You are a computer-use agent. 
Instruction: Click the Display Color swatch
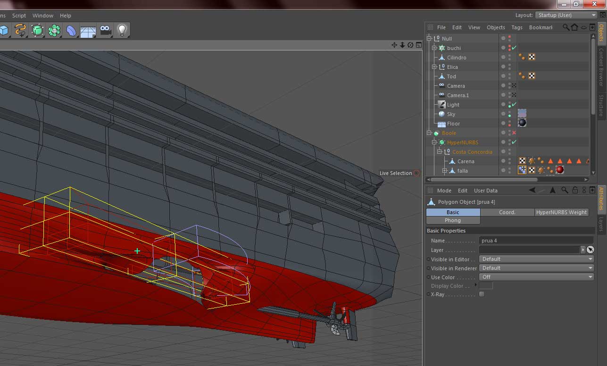(486, 286)
